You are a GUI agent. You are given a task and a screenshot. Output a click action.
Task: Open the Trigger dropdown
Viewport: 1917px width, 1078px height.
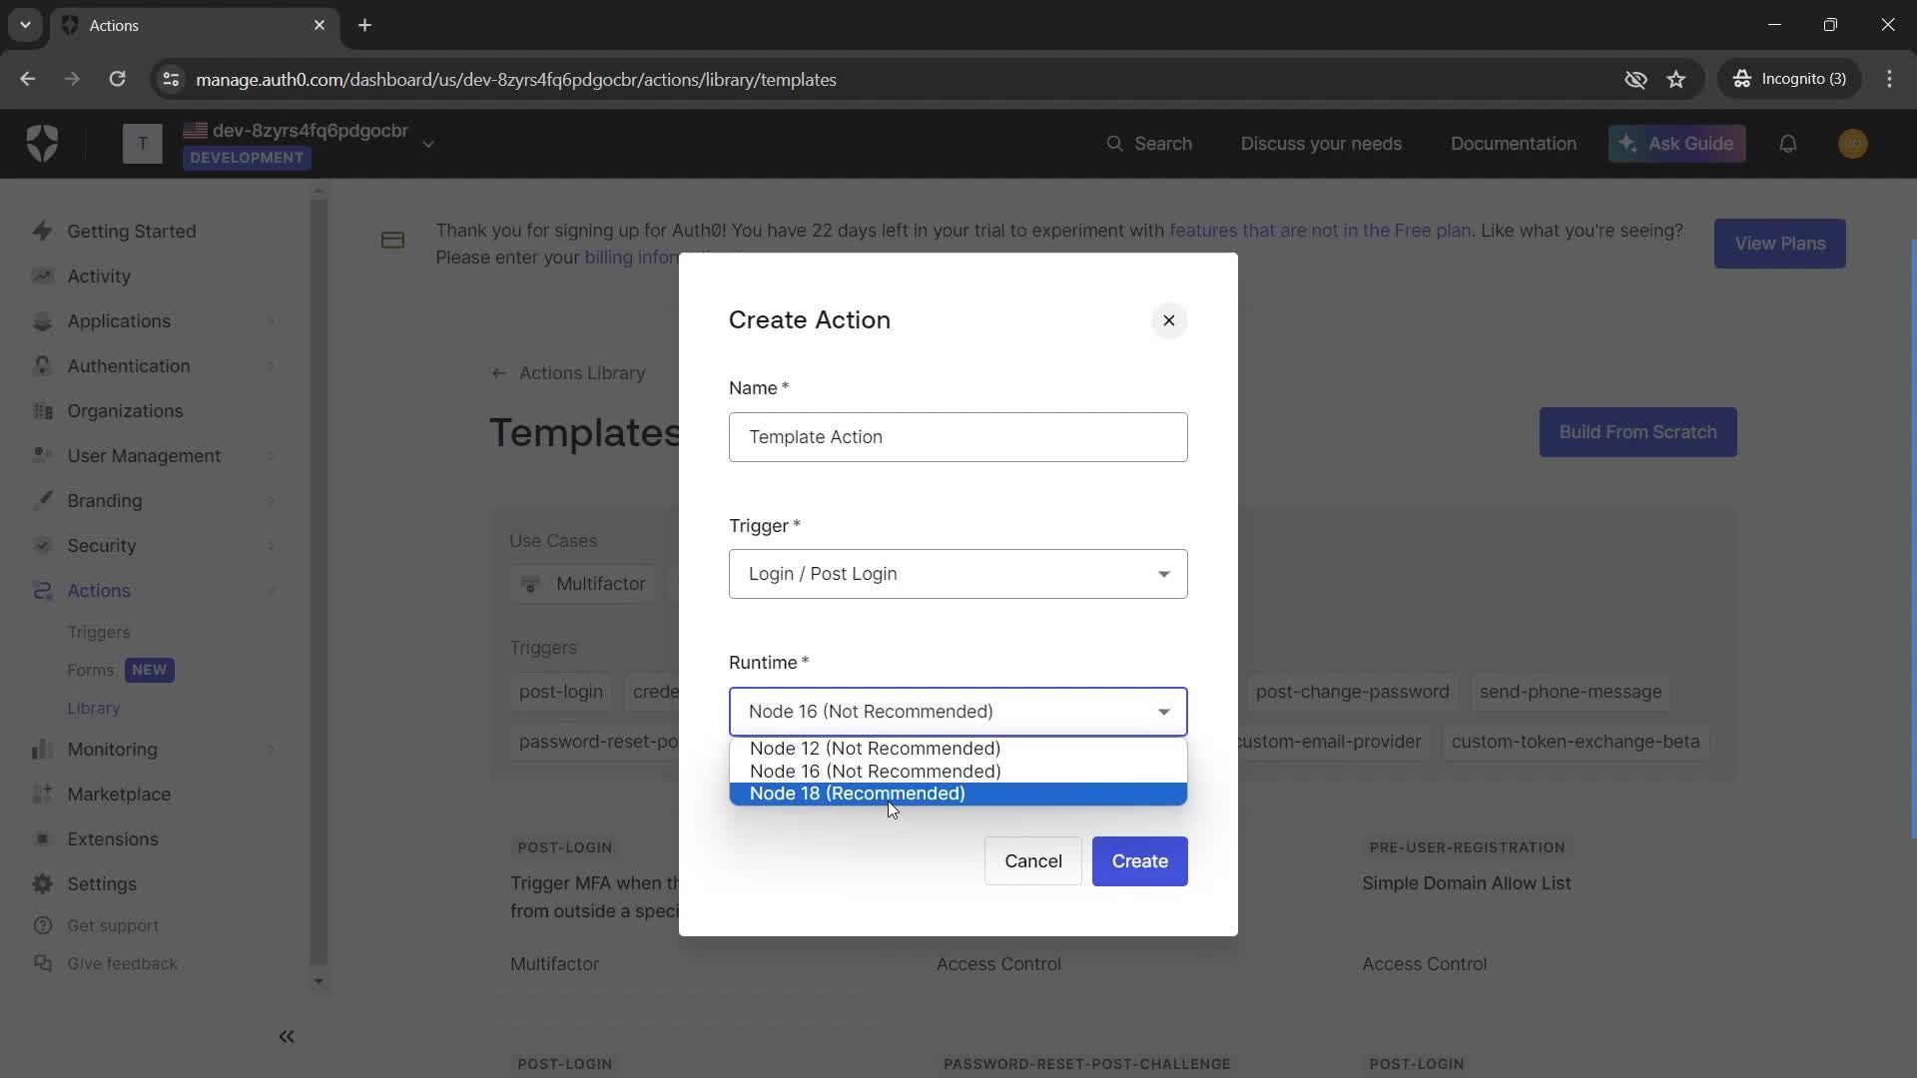(x=958, y=574)
